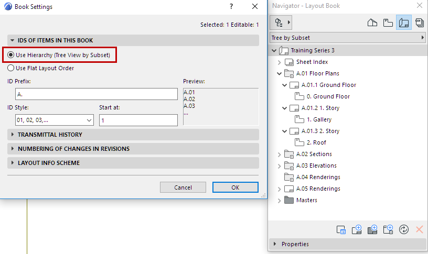Open the Tree by Subset menu
428x254 pixels.
pyautogui.click(x=347, y=38)
